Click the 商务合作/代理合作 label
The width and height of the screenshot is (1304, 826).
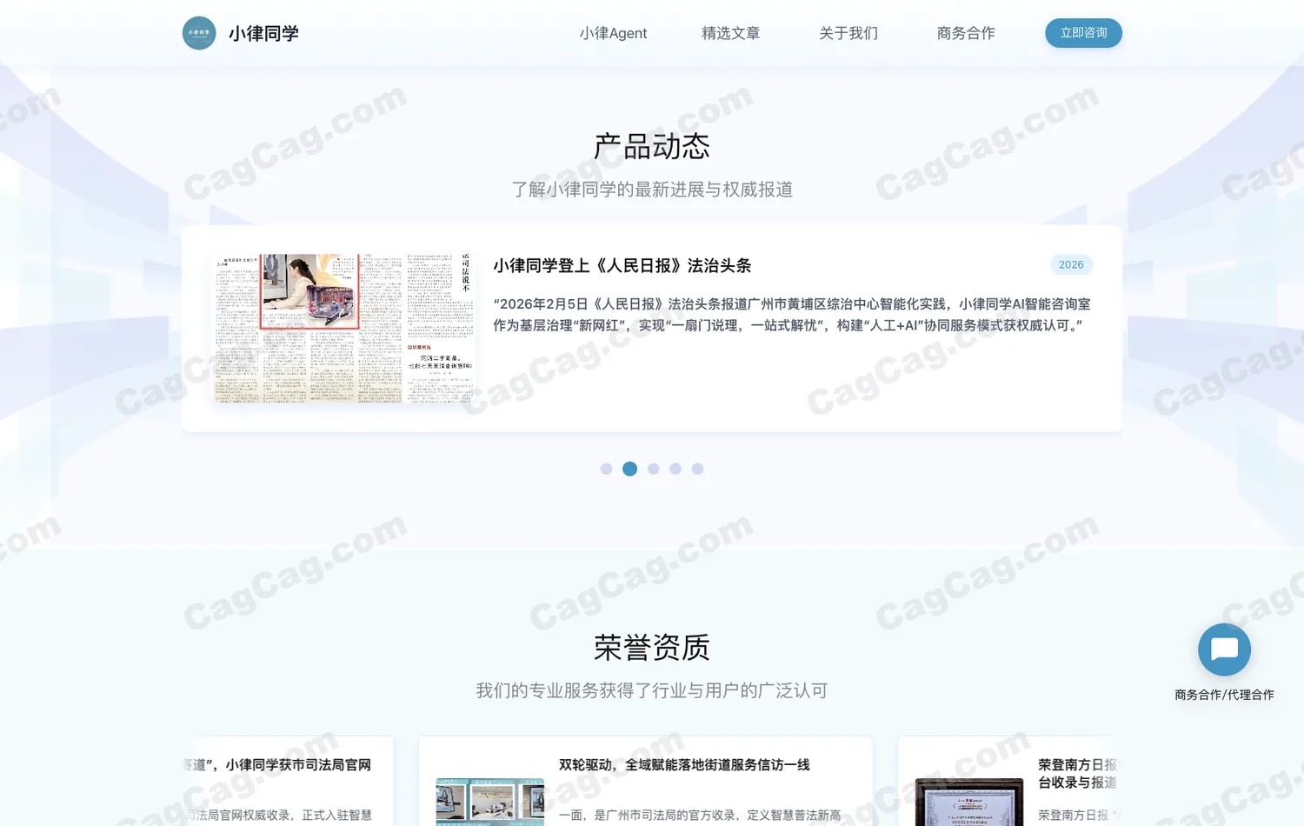click(1224, 695)
